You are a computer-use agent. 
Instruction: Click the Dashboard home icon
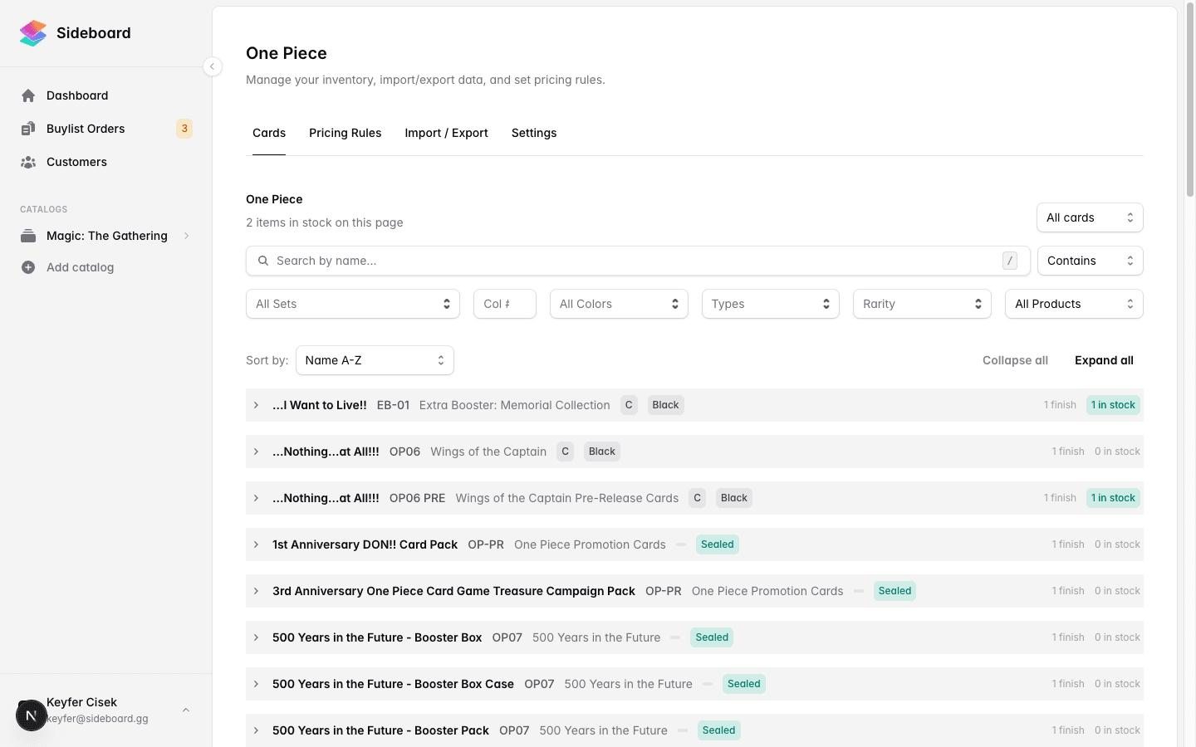[x=28, y=95]
